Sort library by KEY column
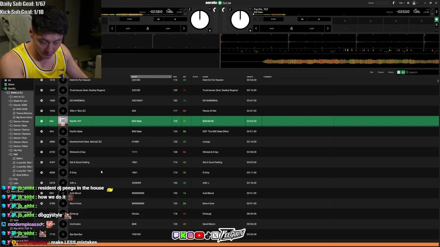The height and width of the screenshot is (247, 440). tap(185, 77)
